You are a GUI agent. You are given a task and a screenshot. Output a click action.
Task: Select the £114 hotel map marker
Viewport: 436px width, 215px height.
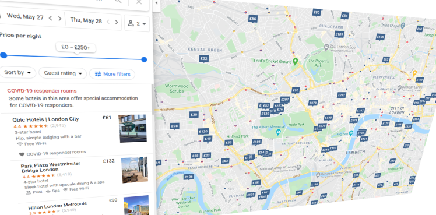356,185
